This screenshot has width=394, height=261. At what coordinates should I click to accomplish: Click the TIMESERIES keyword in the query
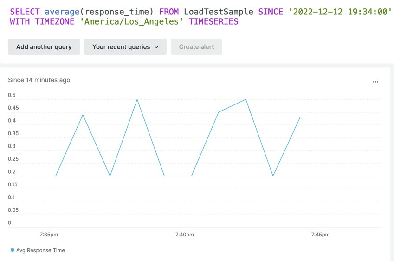pyautogui.click(x=213, y=21)
